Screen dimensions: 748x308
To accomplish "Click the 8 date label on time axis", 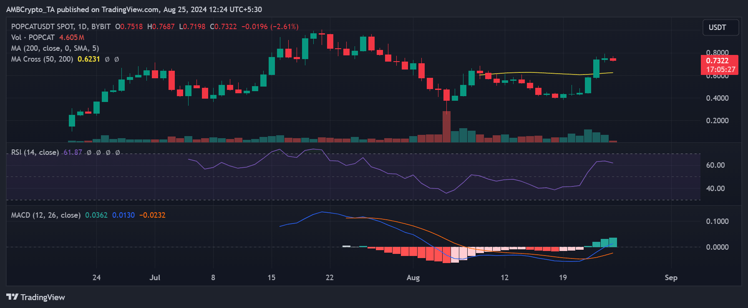I will point(213,278).
